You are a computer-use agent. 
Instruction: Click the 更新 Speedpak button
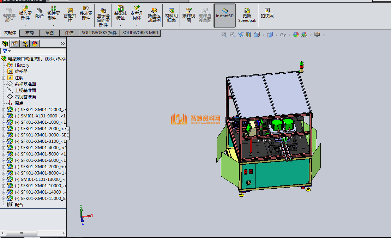(x=247, y=15)
